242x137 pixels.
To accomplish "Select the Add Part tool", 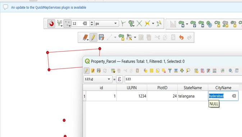I will [x=225, y=24].
